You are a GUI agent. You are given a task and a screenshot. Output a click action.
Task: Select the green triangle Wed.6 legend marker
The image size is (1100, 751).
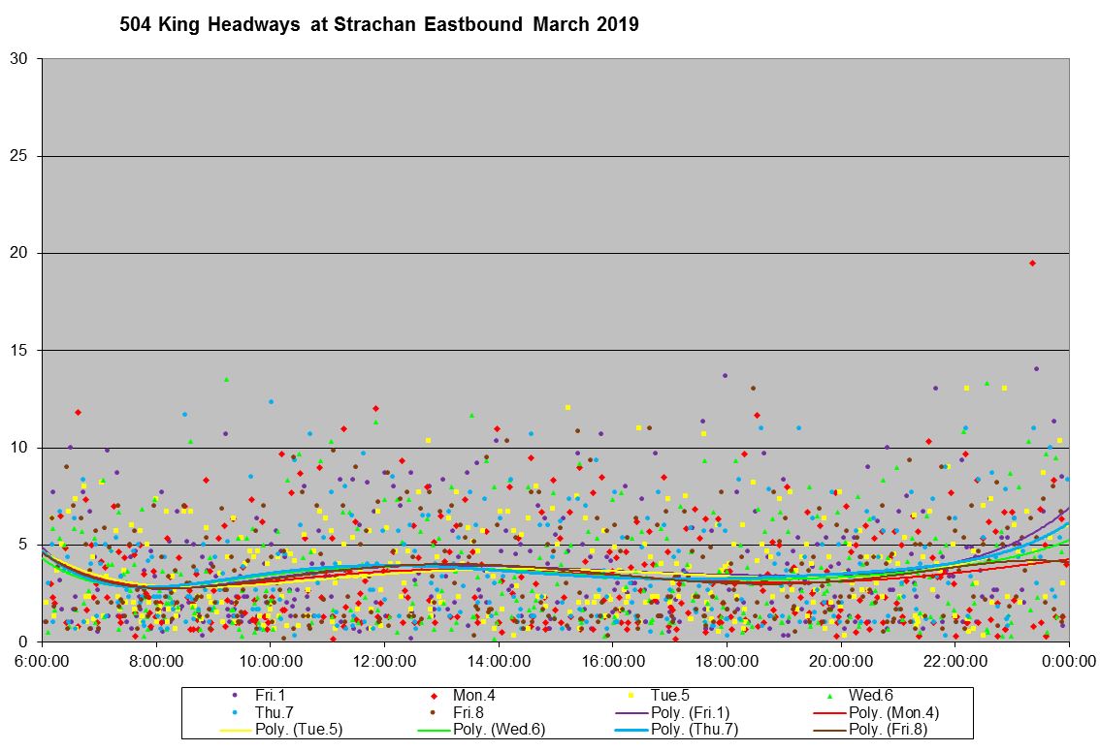click(x=829, y=695)
